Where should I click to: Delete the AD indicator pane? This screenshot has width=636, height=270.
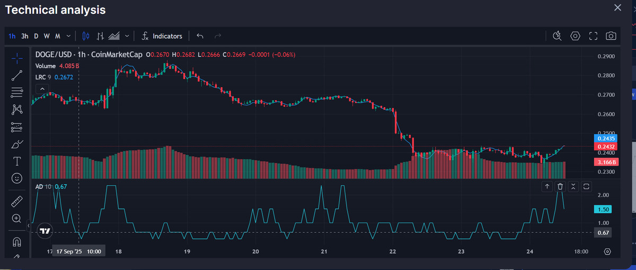click(x=560, y=186)
